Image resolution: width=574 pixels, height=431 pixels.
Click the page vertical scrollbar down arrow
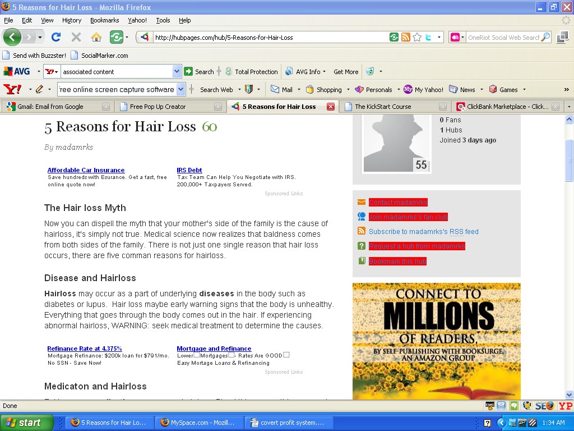(569, 395)
